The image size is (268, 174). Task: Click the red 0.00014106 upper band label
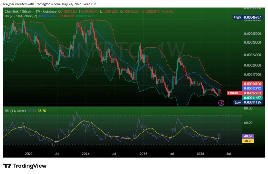point(252,84)
